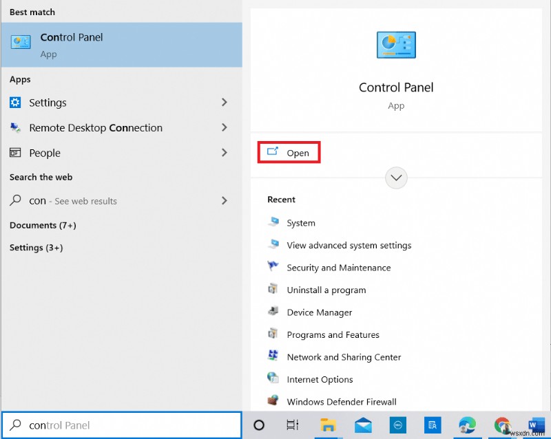Viewport: 551px width, 439px height.
Task: Open Network and Sharing Center
Action: pyautogui.click(x=344, y=357)
